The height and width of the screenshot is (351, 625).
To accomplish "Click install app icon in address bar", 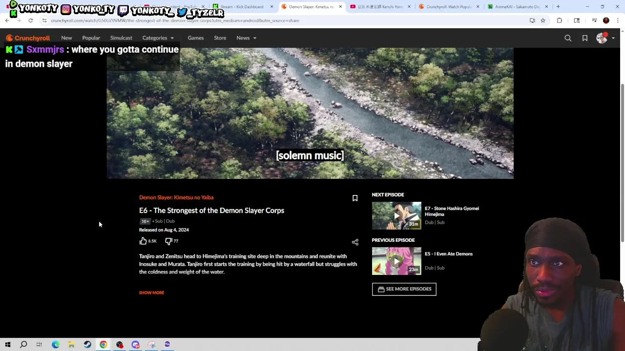I will pyautogui.click(x=532, y=20).
